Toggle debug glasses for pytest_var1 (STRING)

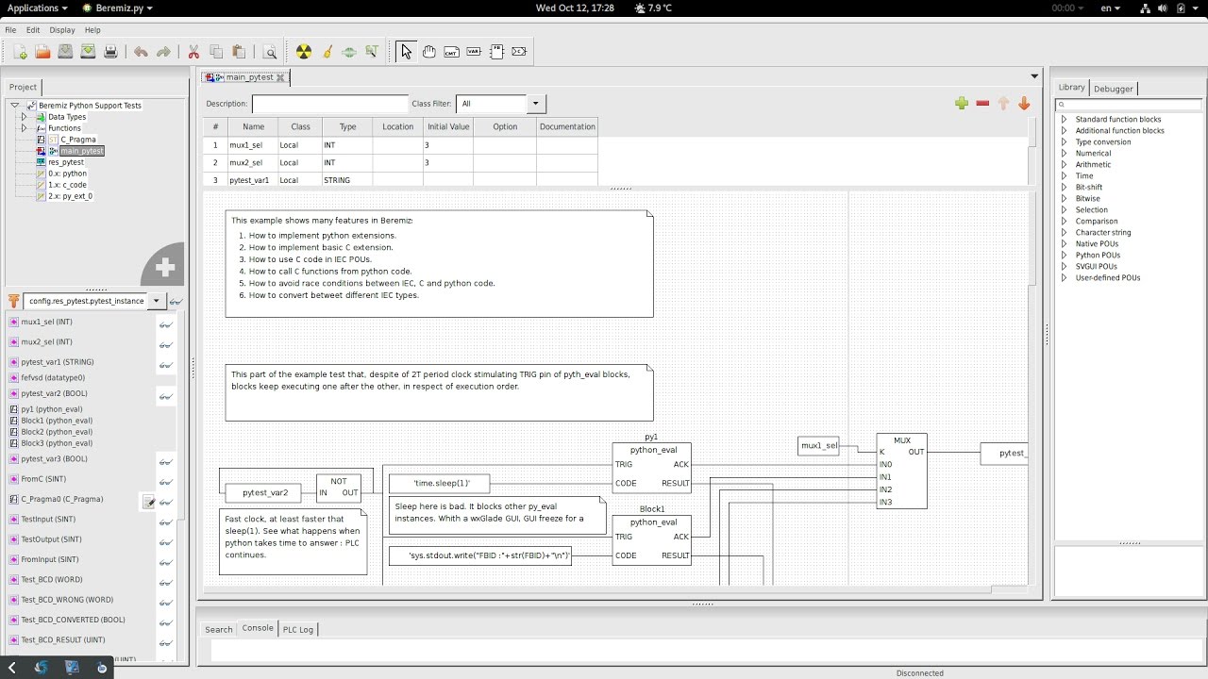165,364
